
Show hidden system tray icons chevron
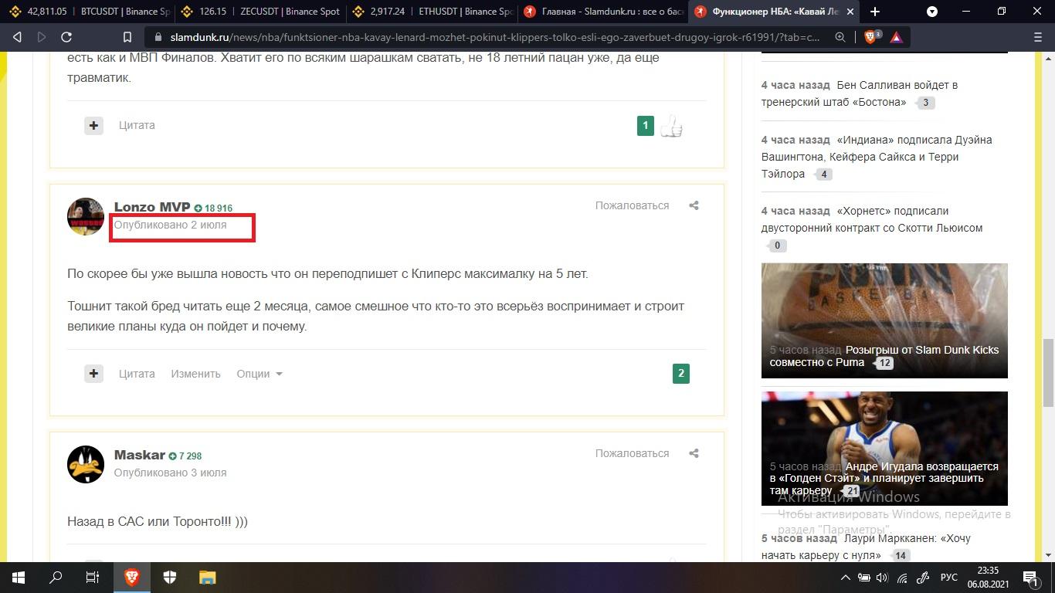(x=846, y=578)
